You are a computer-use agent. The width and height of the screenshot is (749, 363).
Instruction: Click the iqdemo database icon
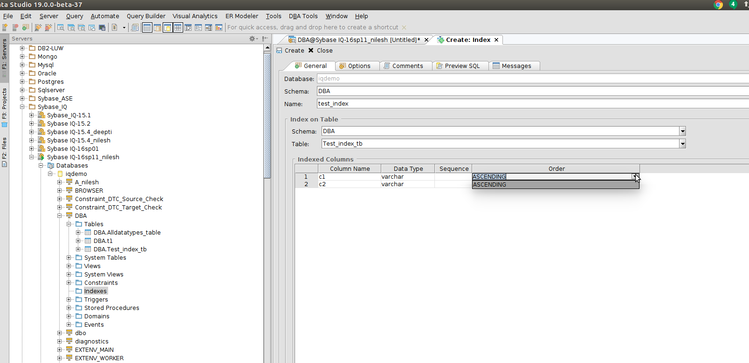60,174
